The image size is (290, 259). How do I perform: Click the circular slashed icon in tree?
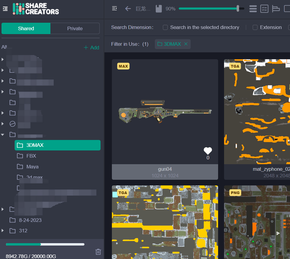[13, 124]
